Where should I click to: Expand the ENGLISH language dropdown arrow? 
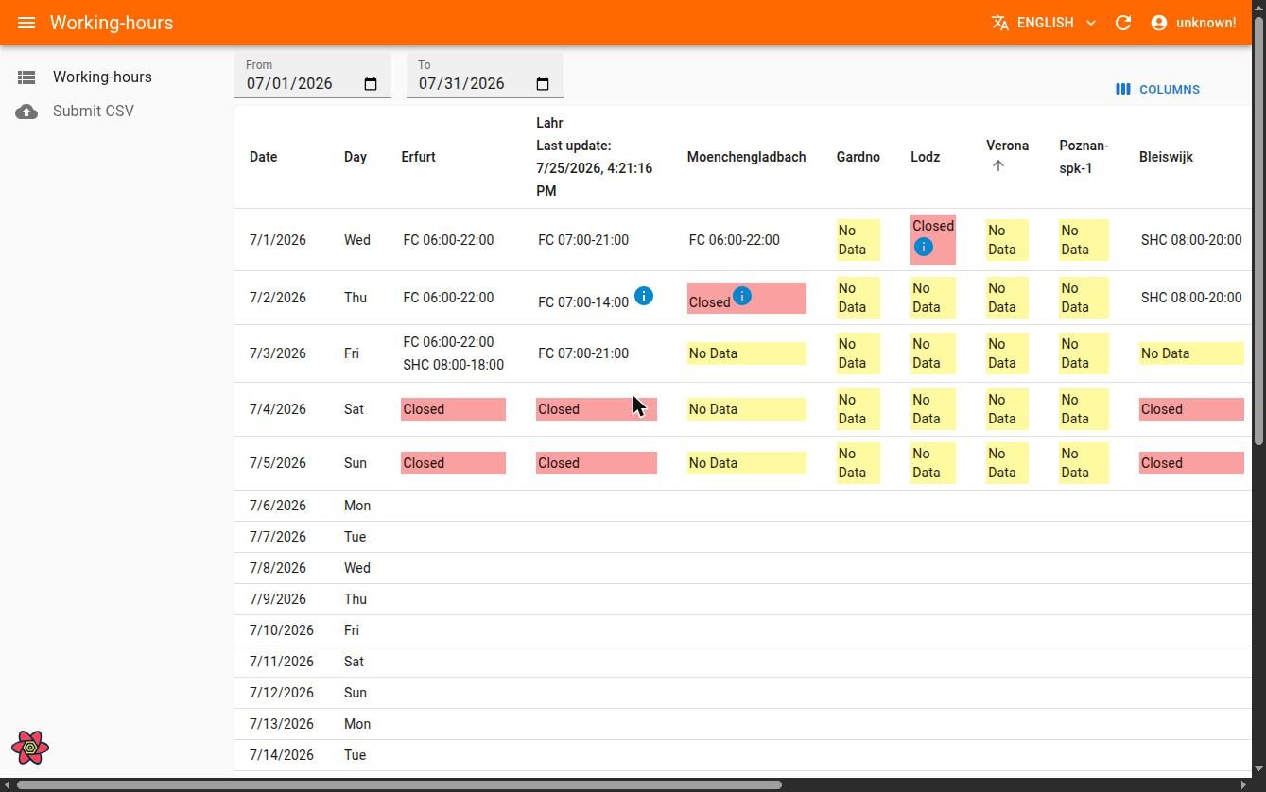1090,23
